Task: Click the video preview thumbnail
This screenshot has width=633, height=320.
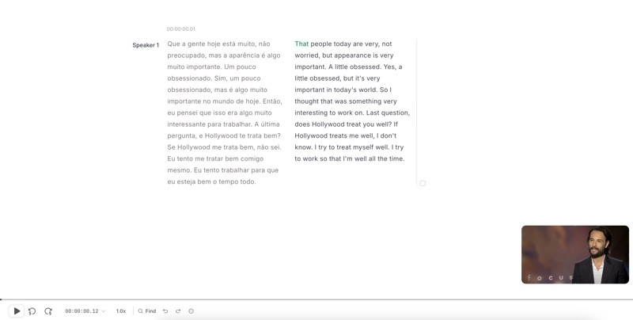Action: [575, 254]
